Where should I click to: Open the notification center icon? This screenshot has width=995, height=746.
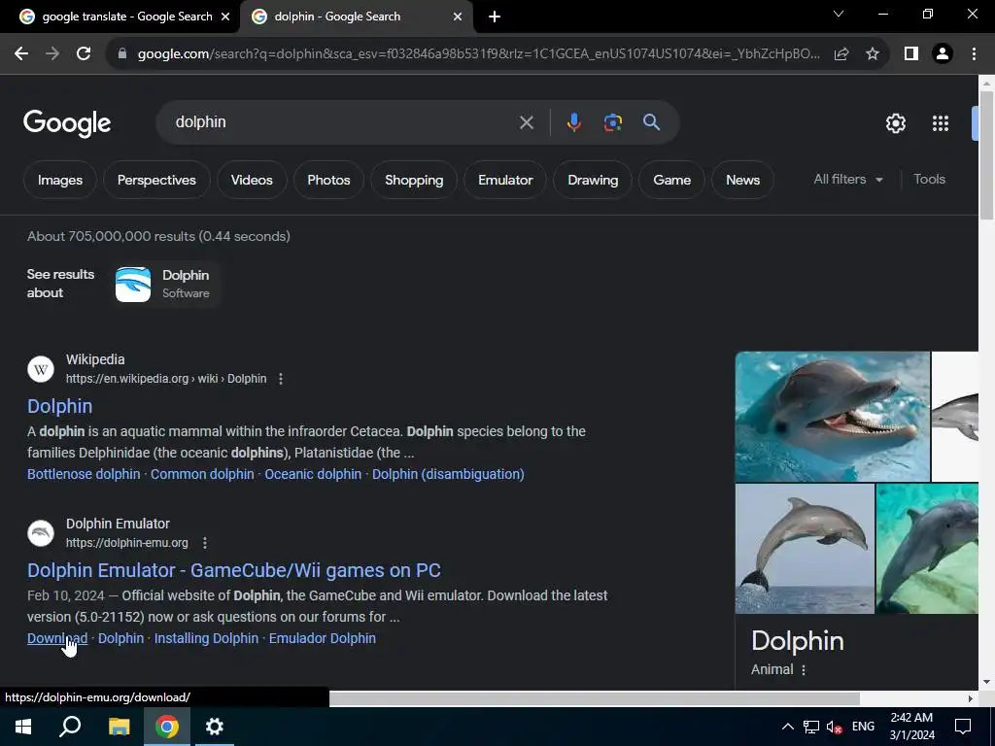pos(963,727)
